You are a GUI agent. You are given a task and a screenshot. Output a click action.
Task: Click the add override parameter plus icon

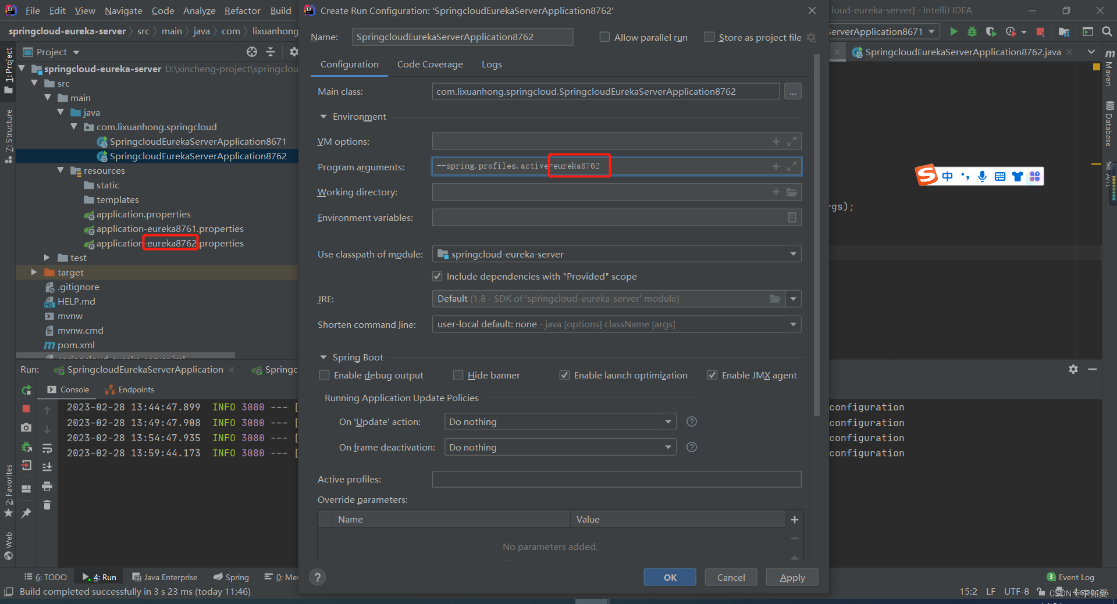tap(794, 520)
